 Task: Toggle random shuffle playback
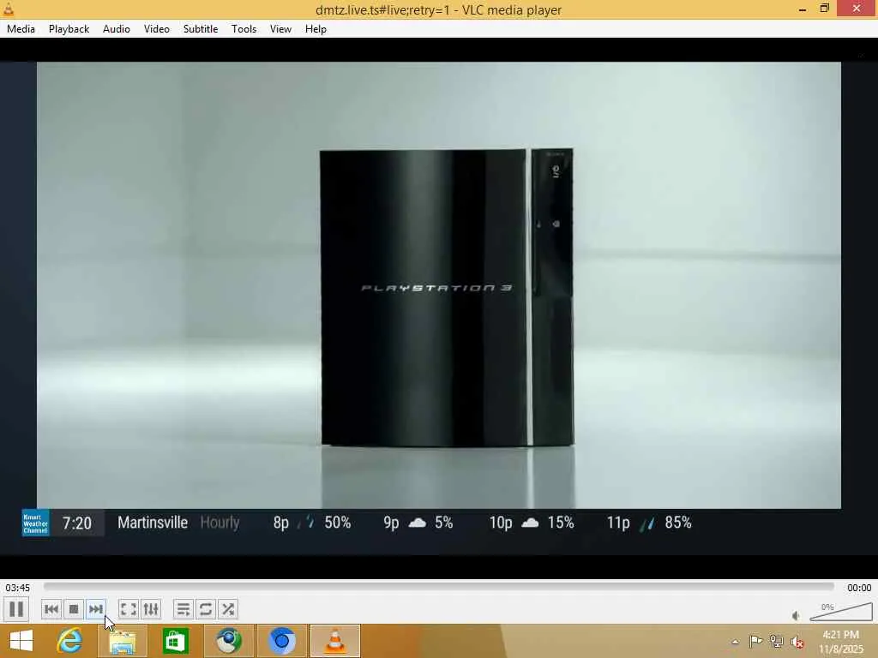pos(228,609)
